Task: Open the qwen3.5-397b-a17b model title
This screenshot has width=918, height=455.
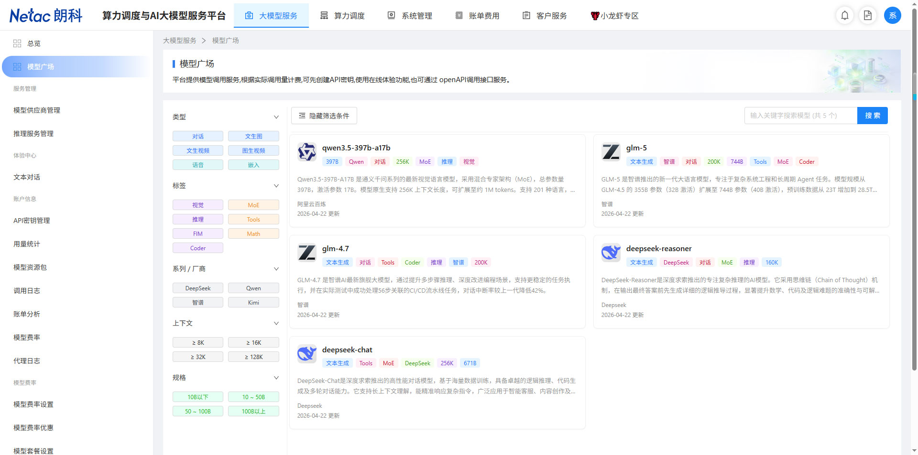Action: point(356,148)
